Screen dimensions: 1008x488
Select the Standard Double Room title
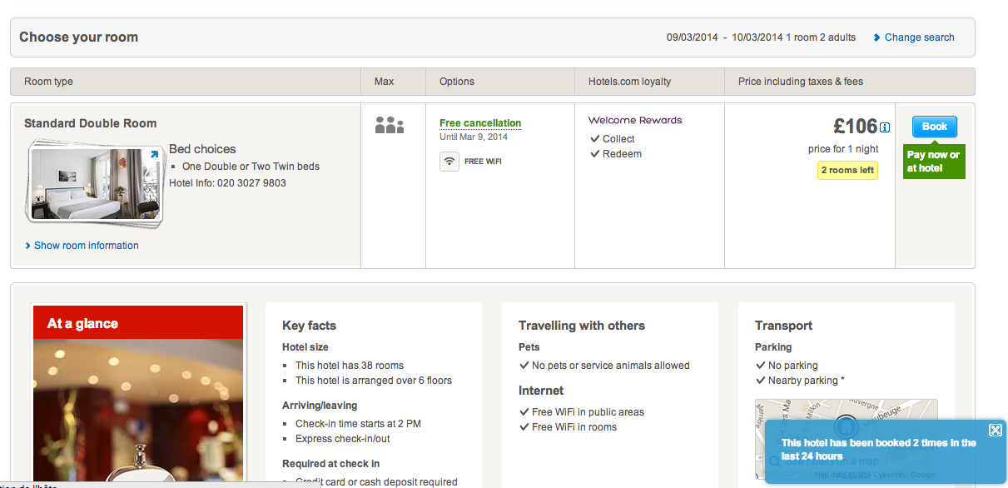(x=90, y=123)
